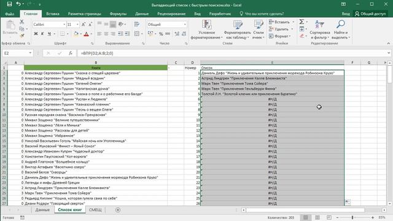Open Форматировать как таблицу gallery

237,29
